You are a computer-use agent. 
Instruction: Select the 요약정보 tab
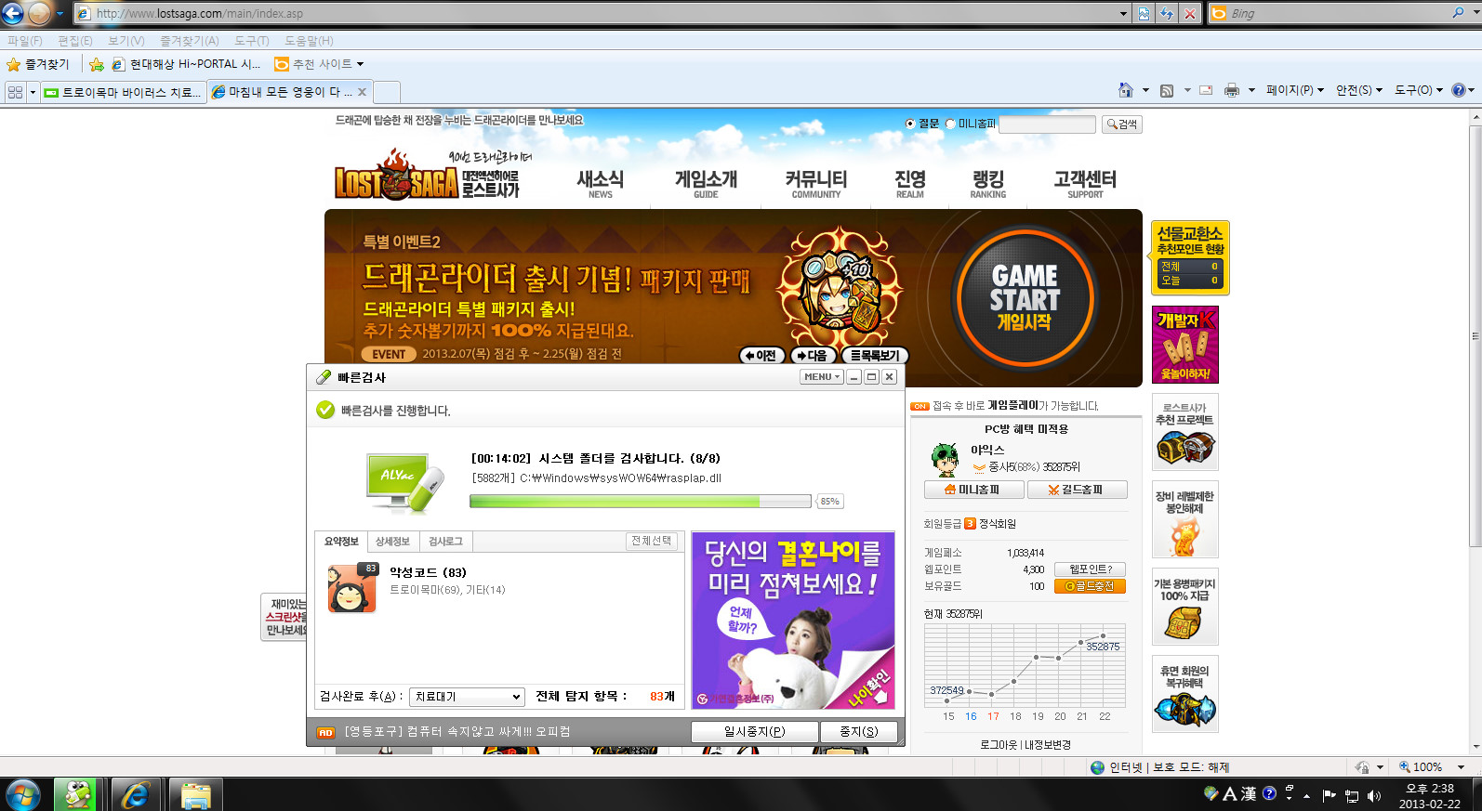[x=341, y=542]
